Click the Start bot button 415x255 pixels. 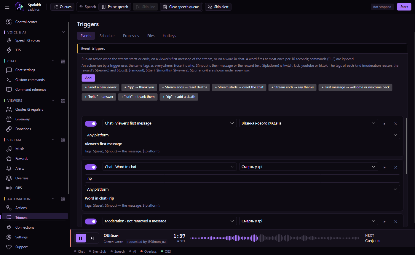[x=404, y=7]
